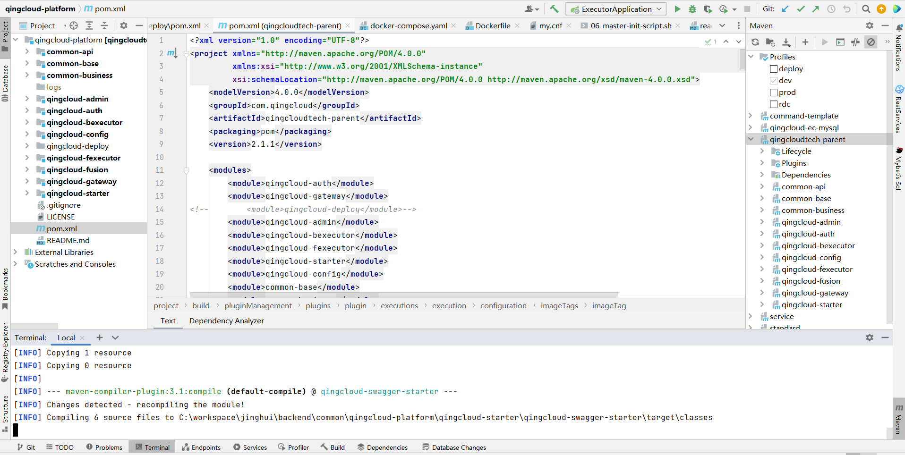
Task: Open Database tool window sidebar
Action: tap(5, 83)
